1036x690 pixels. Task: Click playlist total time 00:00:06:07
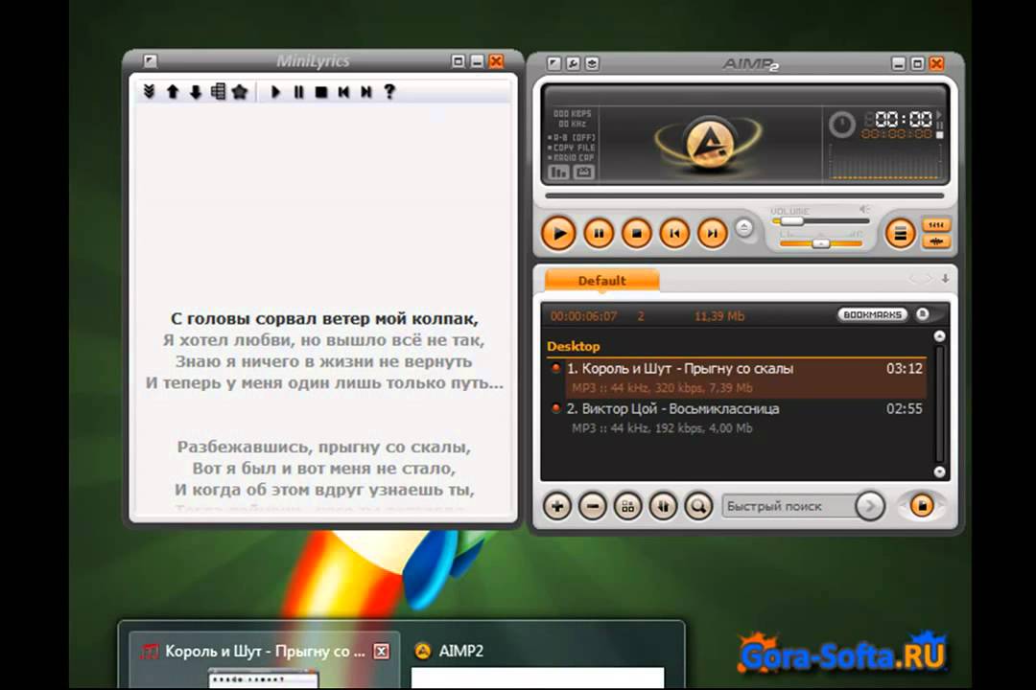click(x=583, y=316)
